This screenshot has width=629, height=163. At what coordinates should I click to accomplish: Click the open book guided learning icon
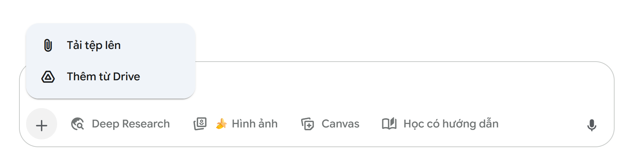click(389, 124)
